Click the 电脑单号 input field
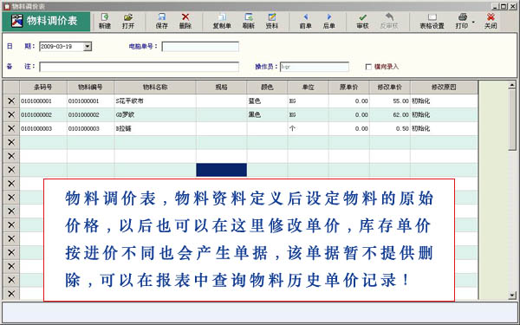 point(200,47)
